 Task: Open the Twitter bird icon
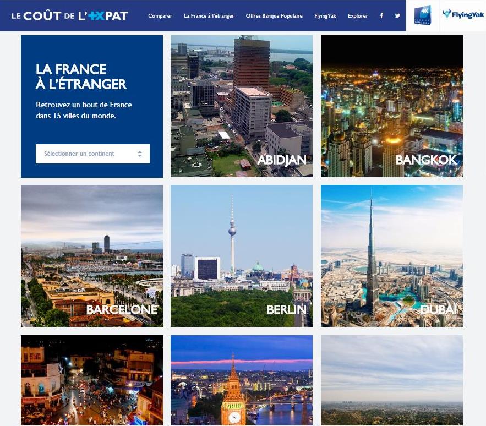point(397,15)
